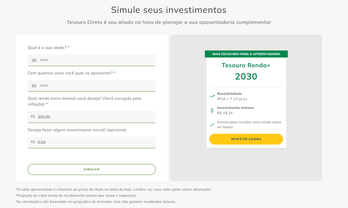Click the yellow INVESTIR AGORA button
The width and height of the screenshot is (348, 208).
pos(246,139)
